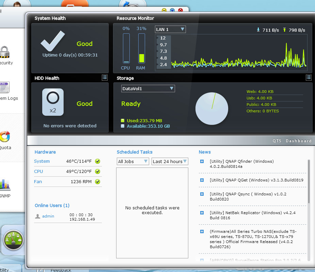Click the News panel scrollbar
Image resolution: width=315 pixels, height=272 pixels.
(x=309, y=181)
